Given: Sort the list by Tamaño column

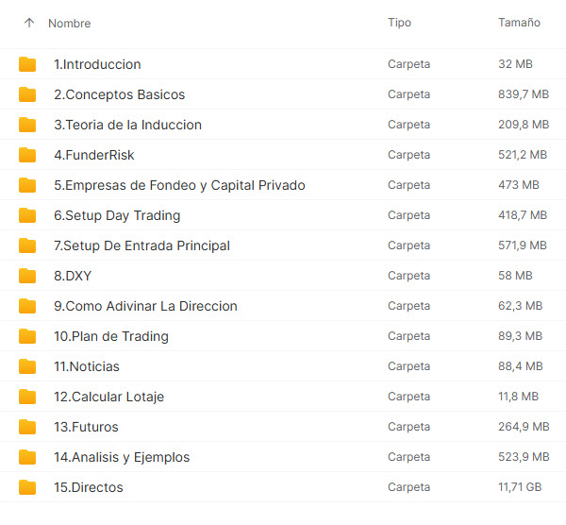Looking at the screenshot, I should coord(519,23).
